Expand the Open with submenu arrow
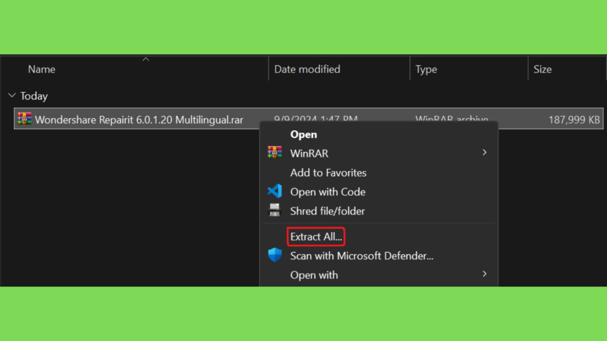Image resolution: width=607 pixels, height=341 pixels. 484,275
